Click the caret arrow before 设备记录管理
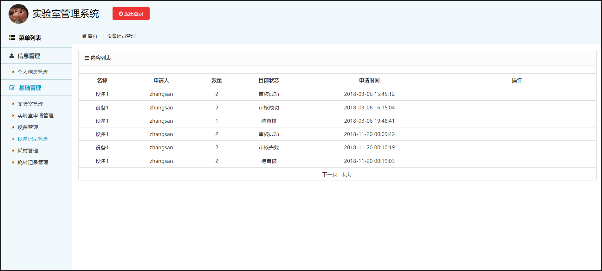 [13, 139]
